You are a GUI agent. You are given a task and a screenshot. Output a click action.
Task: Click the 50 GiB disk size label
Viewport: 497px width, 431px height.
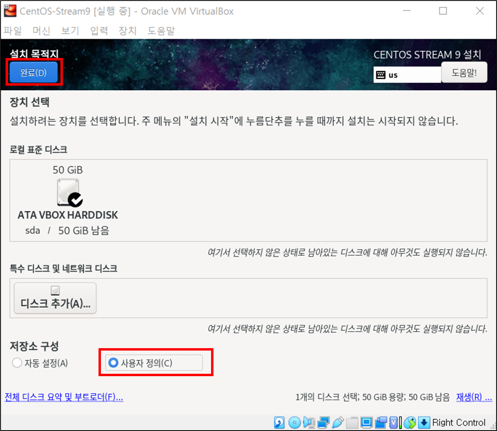point(68,170)
